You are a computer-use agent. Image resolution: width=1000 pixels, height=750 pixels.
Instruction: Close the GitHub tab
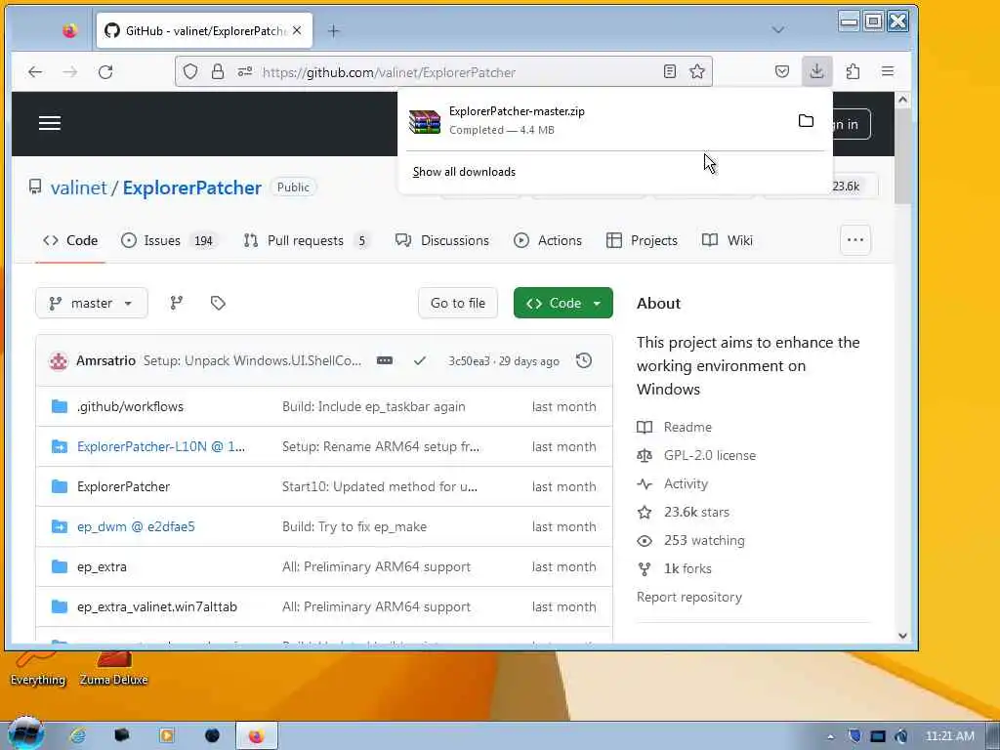pos(297,30)
